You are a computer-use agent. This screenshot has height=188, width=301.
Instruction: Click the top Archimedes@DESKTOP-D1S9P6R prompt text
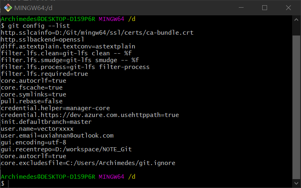coord(48,19)
